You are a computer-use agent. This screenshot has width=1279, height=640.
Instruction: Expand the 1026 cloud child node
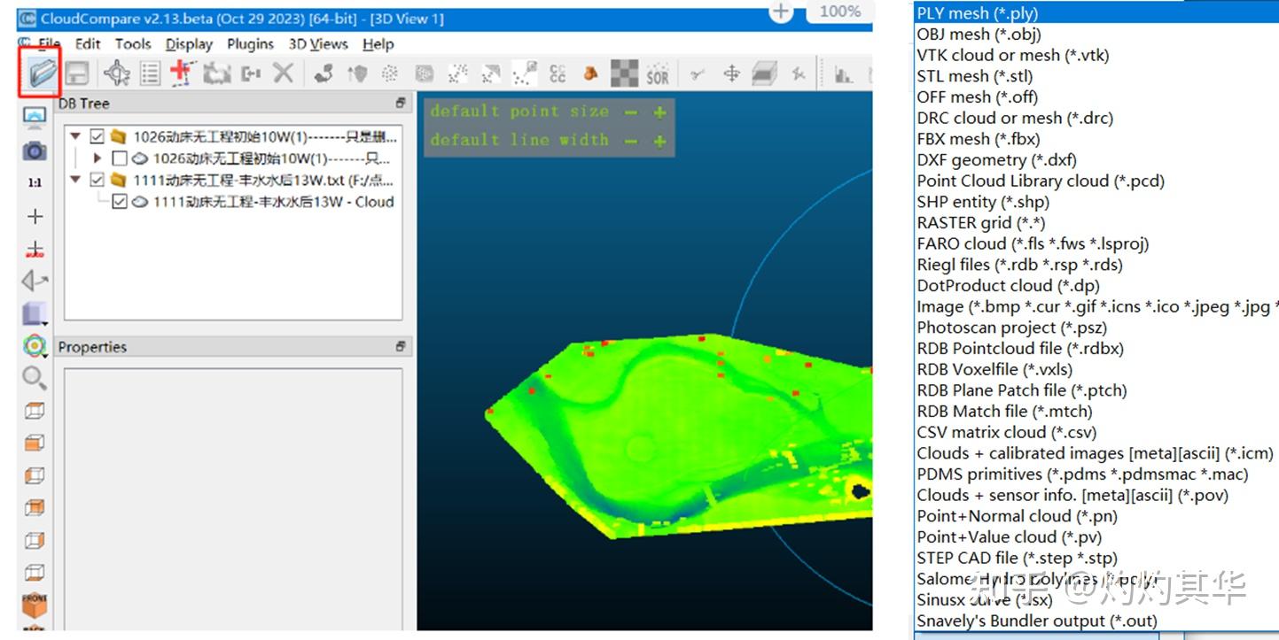(97, 158)
